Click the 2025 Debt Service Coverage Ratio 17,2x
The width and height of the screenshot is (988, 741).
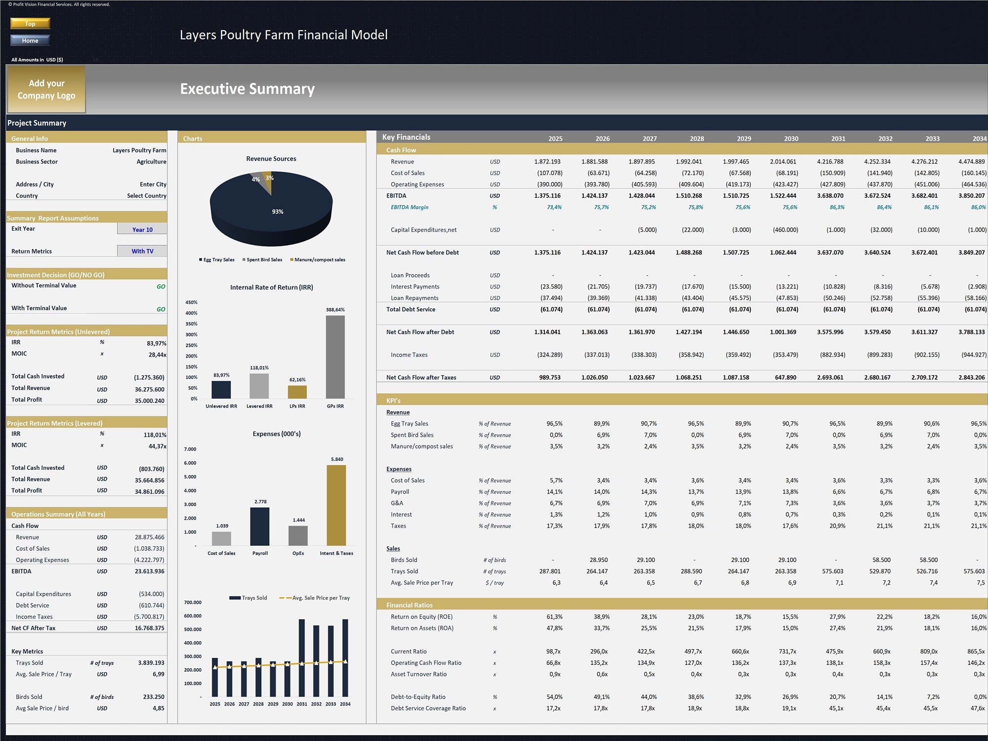pos(553,708)
